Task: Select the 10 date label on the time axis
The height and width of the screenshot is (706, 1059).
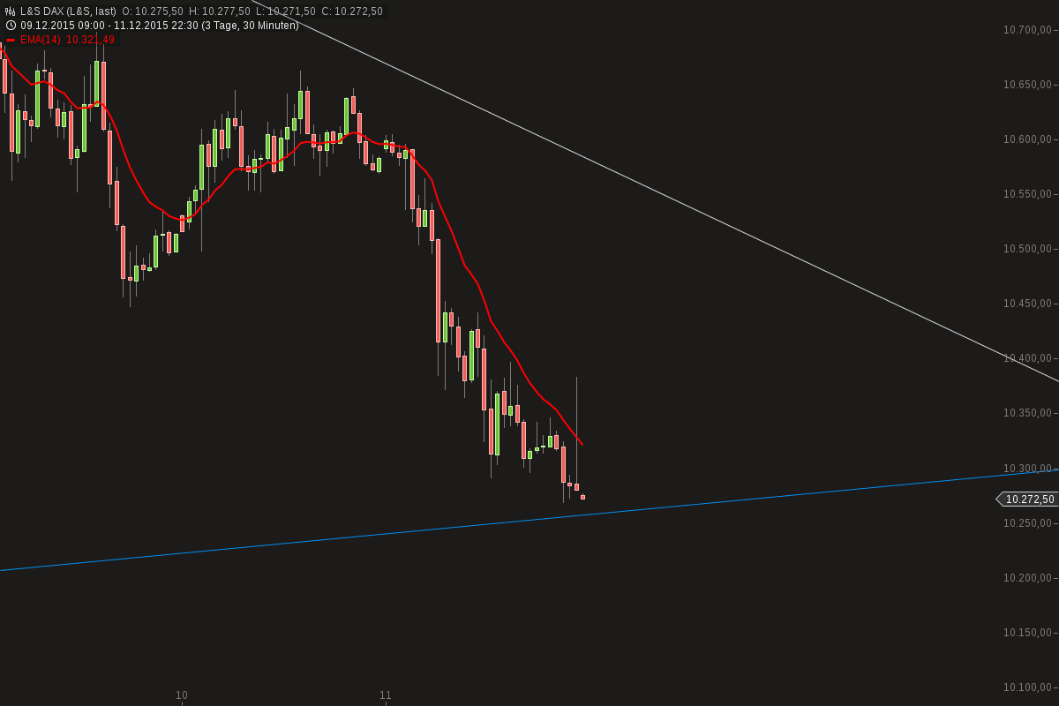Action: [183, 695]
